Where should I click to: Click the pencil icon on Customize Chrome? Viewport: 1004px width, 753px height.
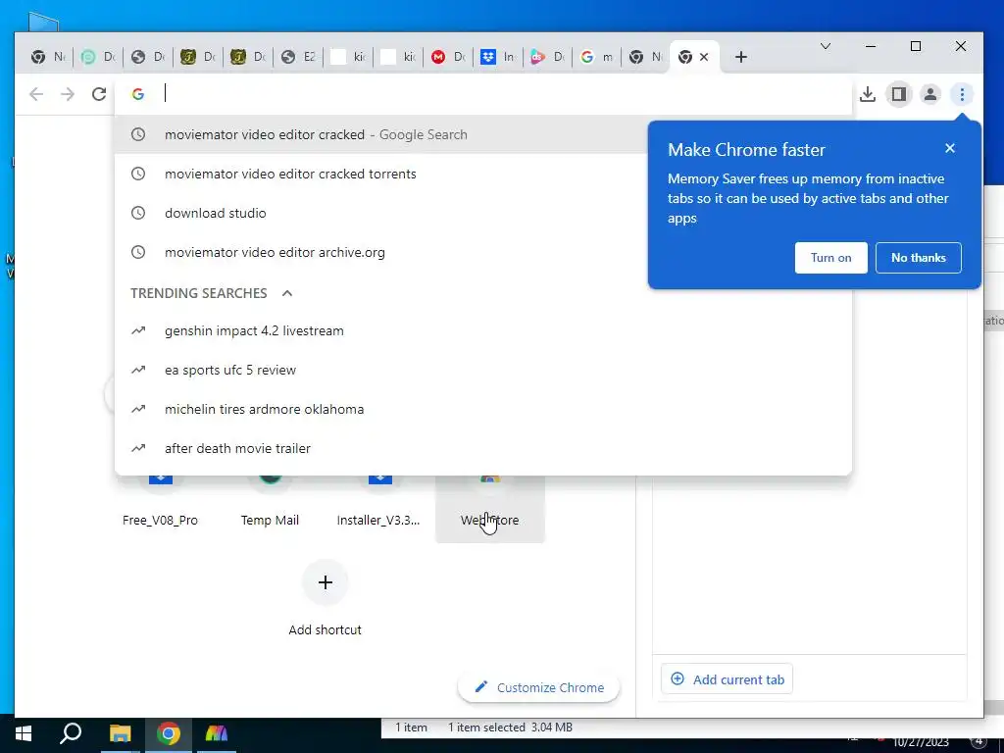(480, 687)
